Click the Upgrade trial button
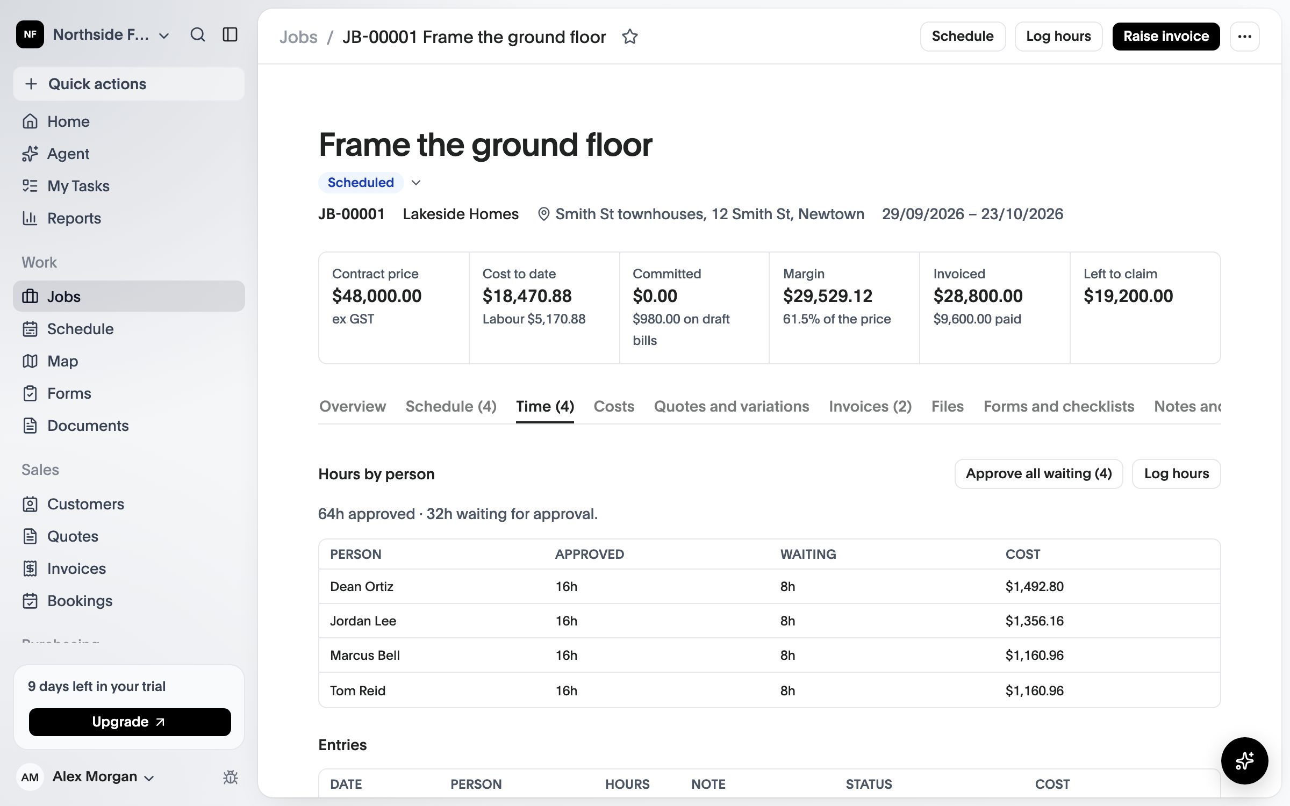The height and width of the screenshot is (806, 1290). point(130,722)
